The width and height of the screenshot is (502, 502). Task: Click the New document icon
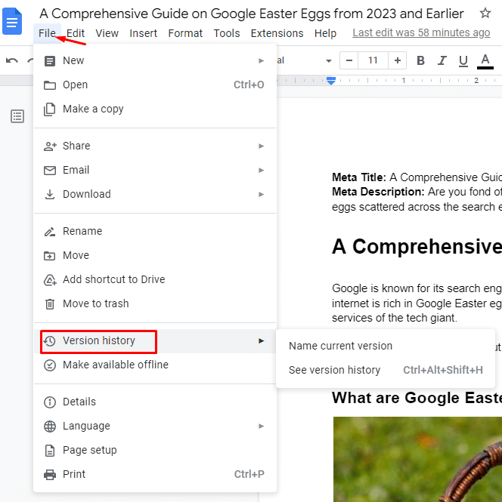[x=50, y=61]
